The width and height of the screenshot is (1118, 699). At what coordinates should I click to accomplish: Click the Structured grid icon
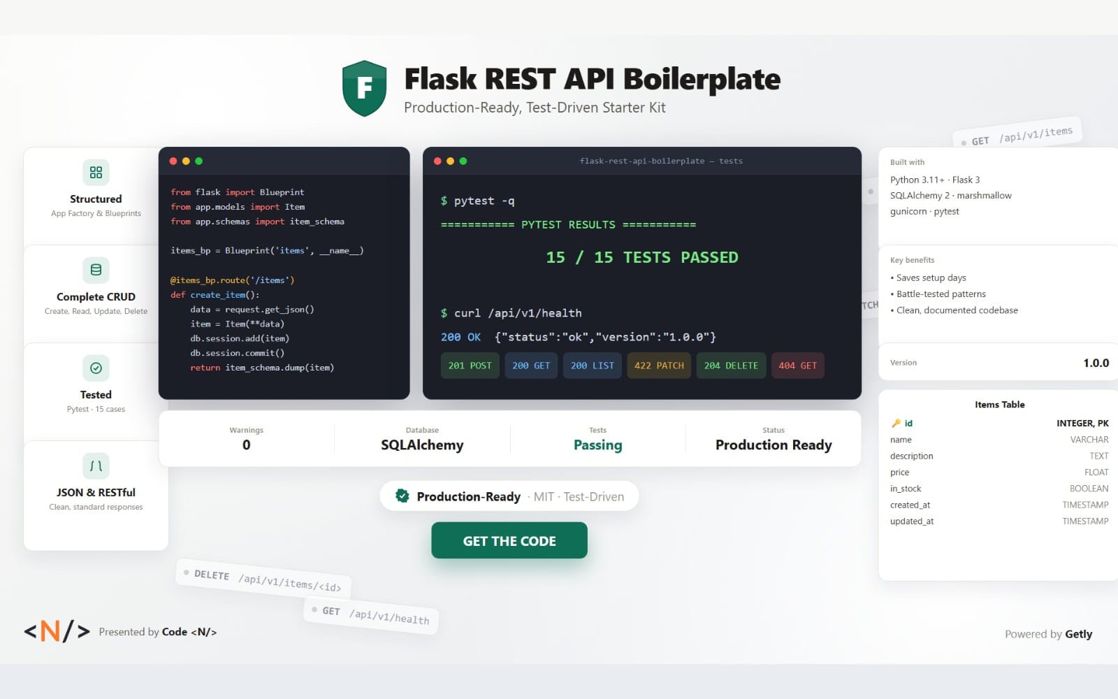(x=96, y=172)
